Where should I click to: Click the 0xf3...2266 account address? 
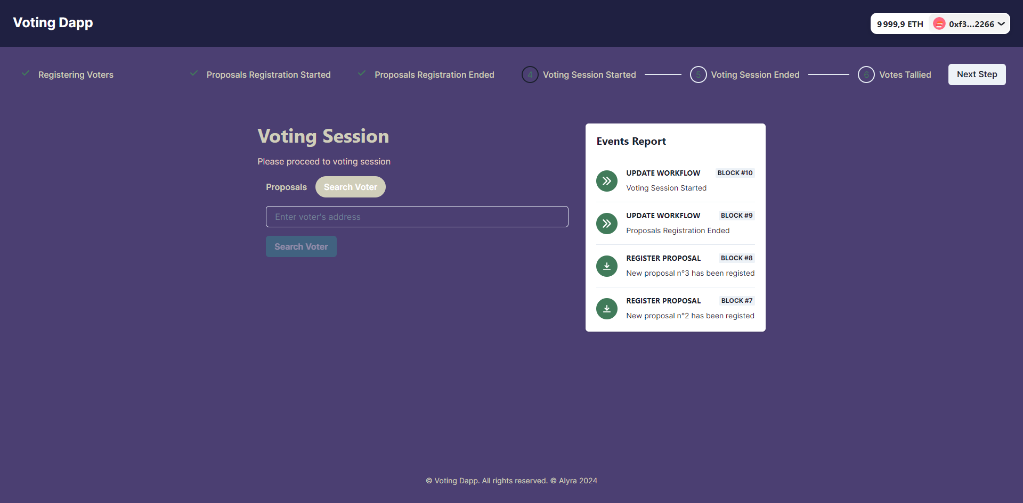point(971,24)
